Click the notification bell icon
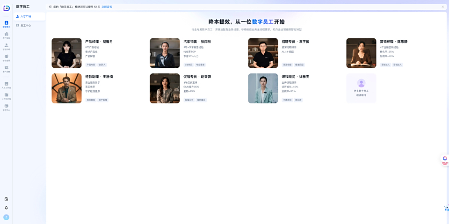This screenshot has height=224, width=449. 6,208
